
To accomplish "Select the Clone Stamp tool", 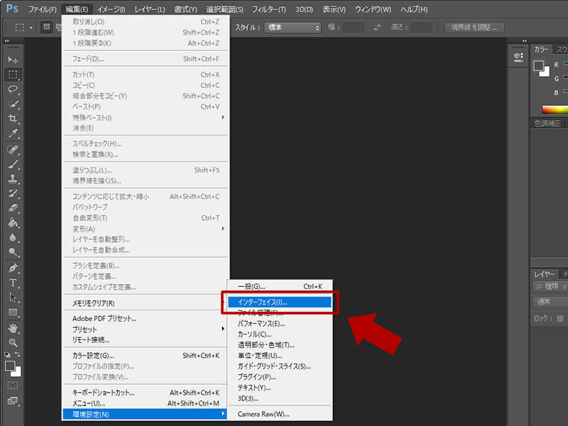I will (x=13, y=178).
